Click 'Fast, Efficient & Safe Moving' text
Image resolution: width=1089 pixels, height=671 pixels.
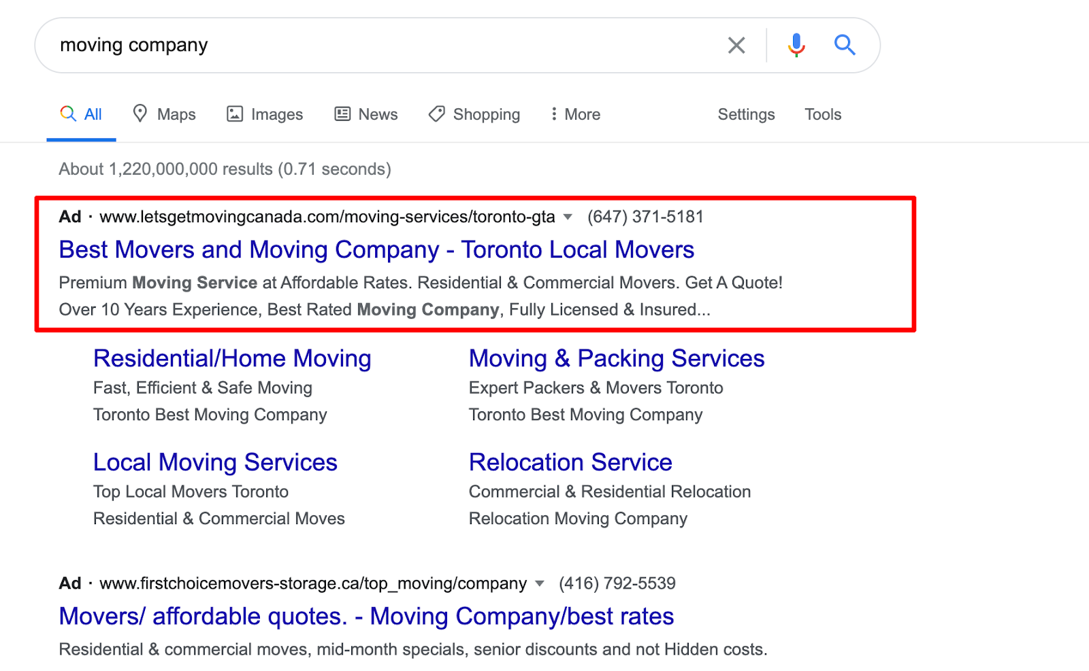(203, 388)
